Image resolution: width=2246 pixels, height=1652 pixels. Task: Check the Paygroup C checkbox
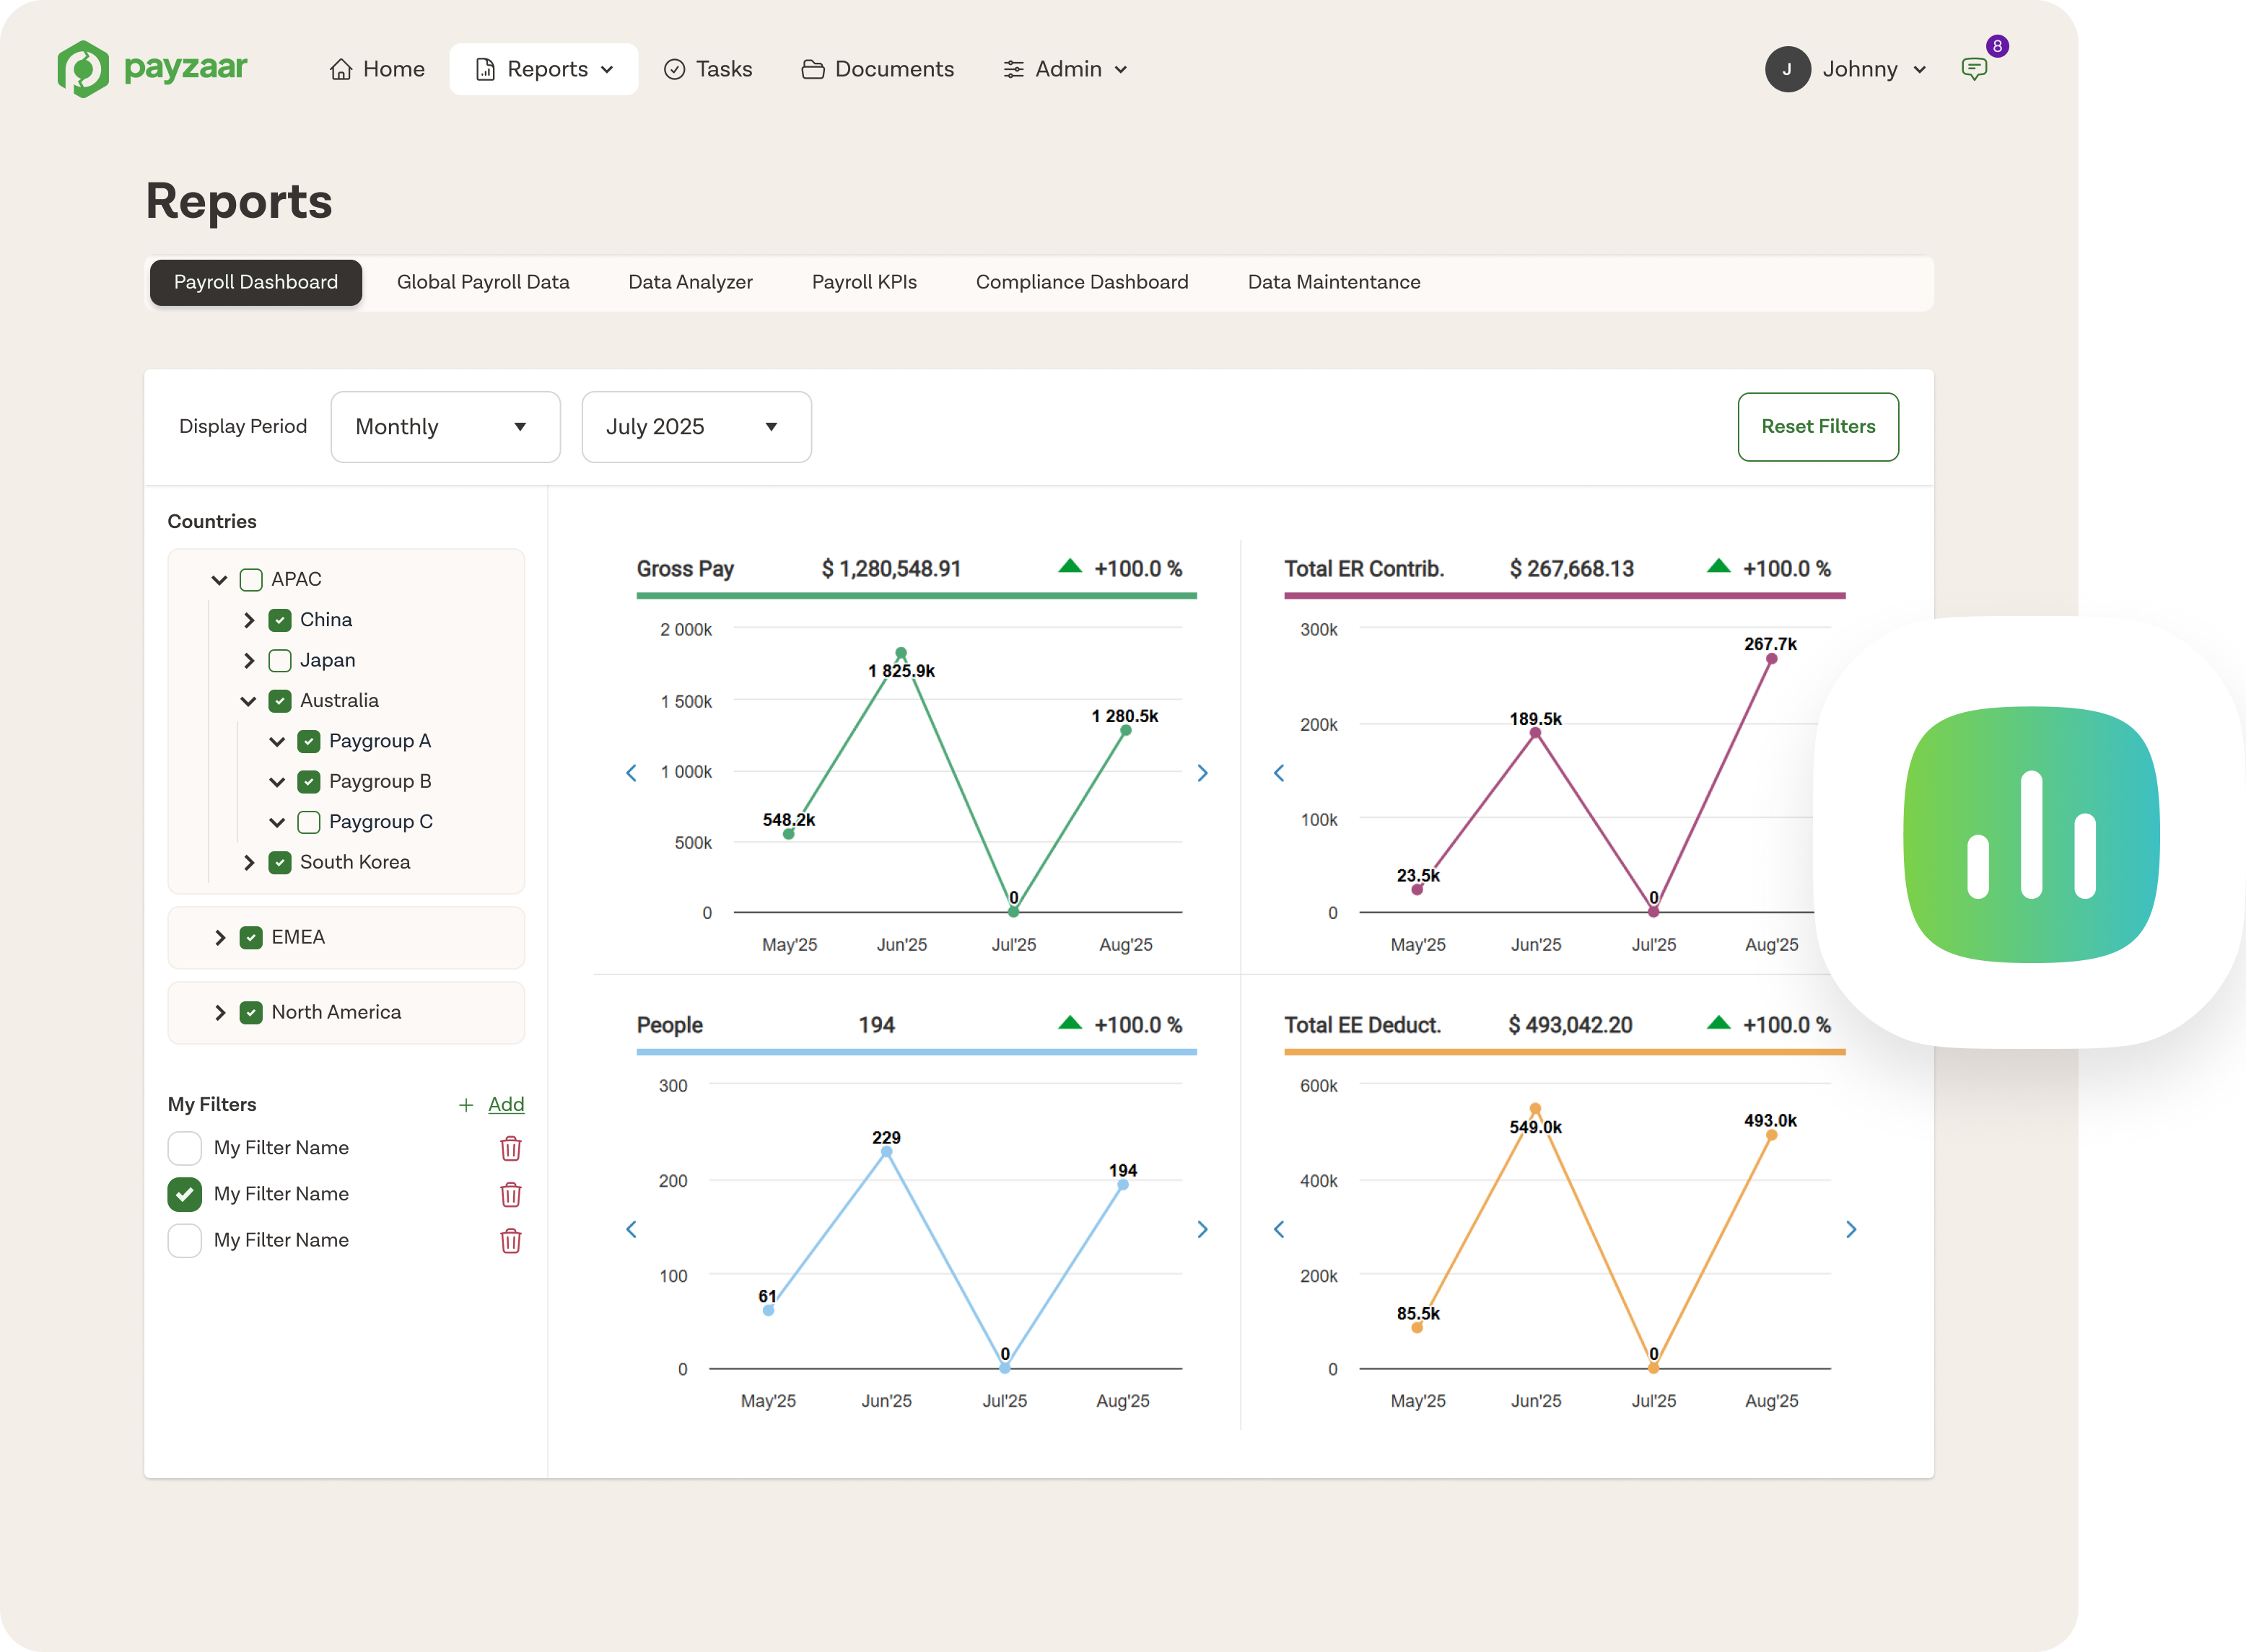(309, 822)
